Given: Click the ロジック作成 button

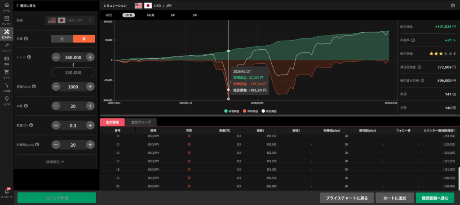Looking at the screenshot, I should pos(57,198).
